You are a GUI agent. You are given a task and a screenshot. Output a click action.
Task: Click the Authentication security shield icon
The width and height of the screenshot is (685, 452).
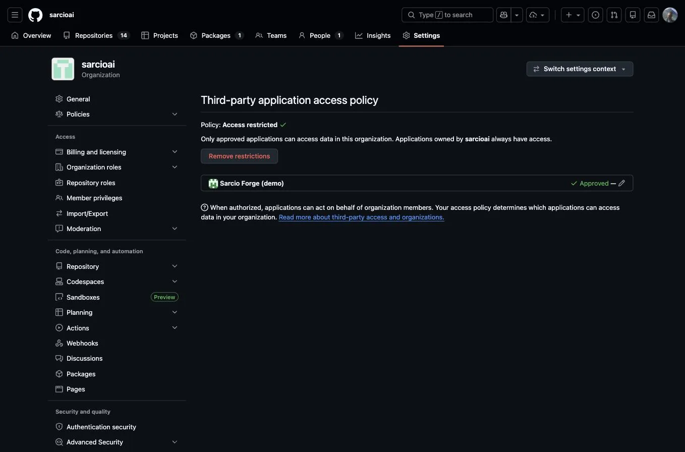point(59,427)
